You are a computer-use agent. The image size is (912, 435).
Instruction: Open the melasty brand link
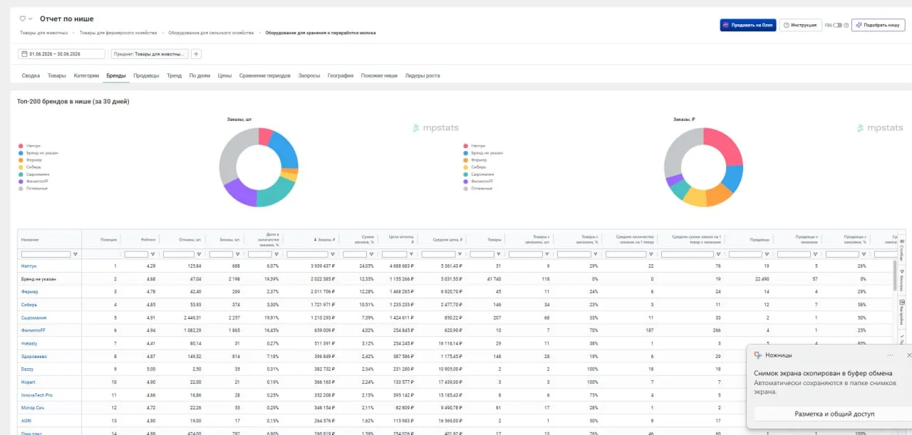(x=29, y=343)
